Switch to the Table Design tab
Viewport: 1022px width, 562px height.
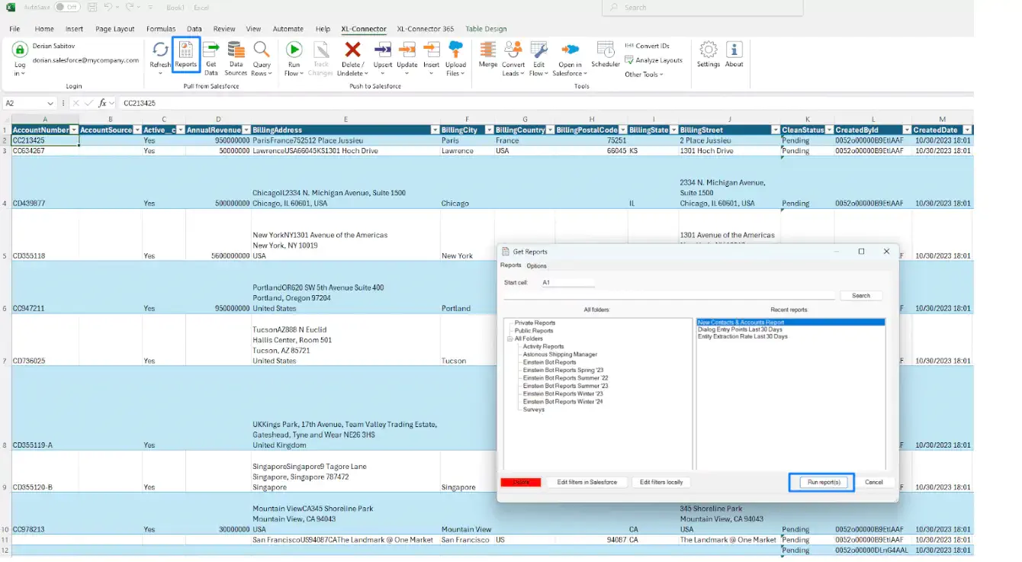[486, 29]
